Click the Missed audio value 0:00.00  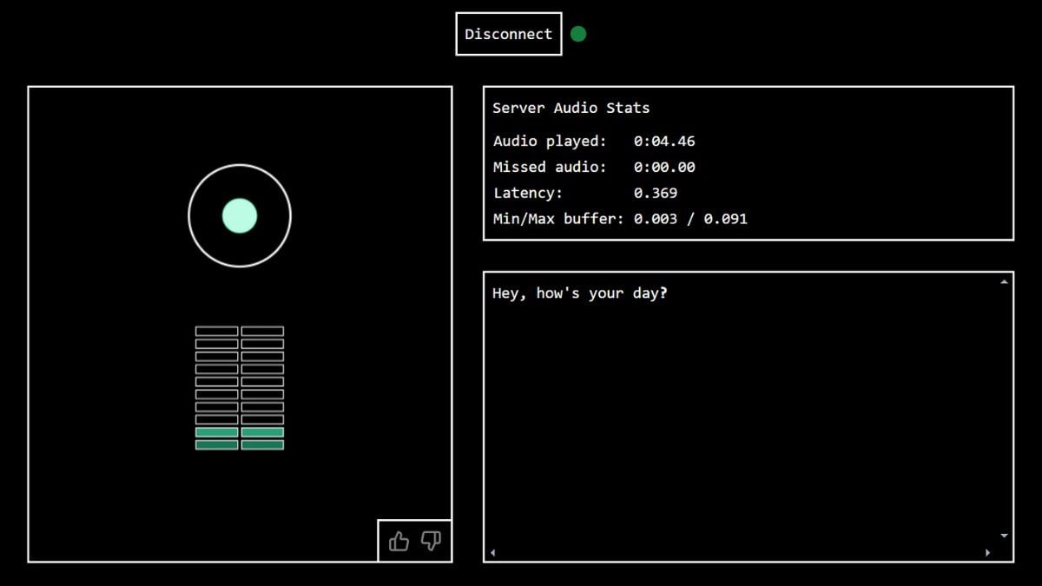pyautogui.click(x=664, y=167)
